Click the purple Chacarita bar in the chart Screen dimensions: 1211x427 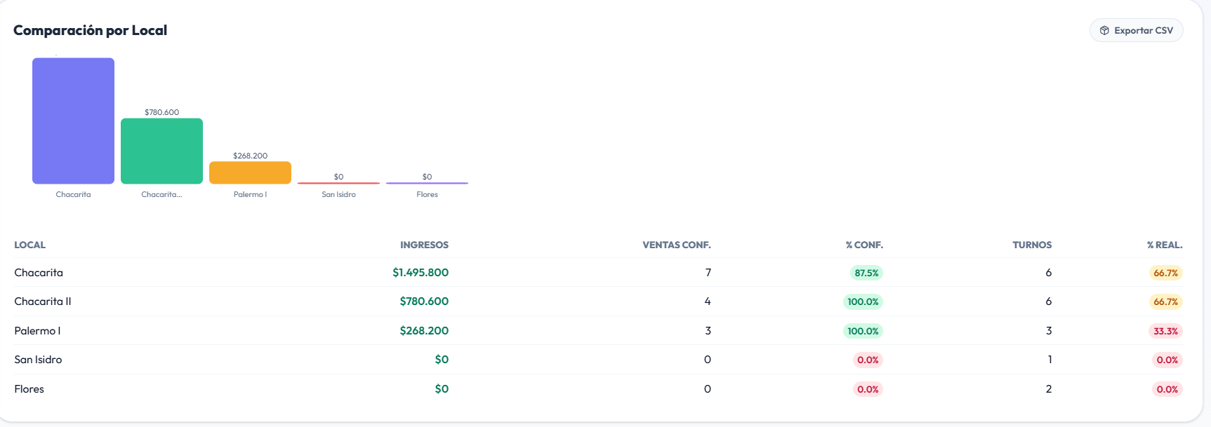(73, 121)
